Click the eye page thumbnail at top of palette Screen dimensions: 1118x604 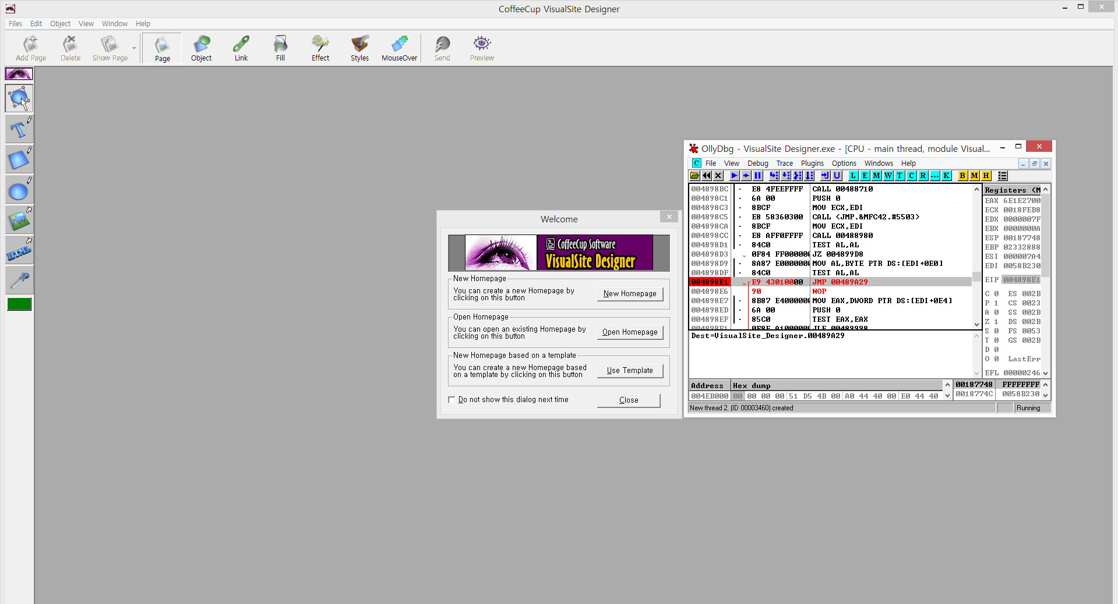coord(19,74)
